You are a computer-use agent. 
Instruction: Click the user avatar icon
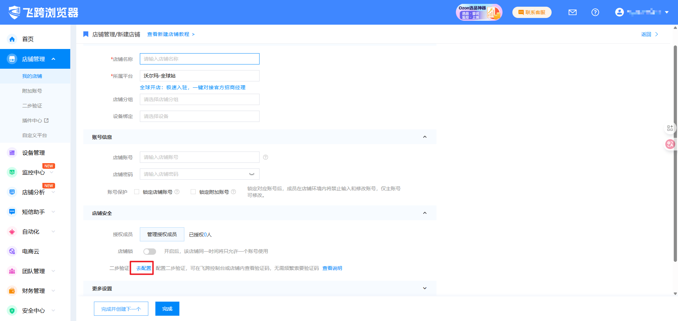pyautogui.click(x=619, y=12)
